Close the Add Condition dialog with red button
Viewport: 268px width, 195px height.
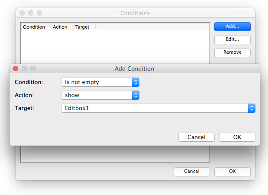pos(16,68)
